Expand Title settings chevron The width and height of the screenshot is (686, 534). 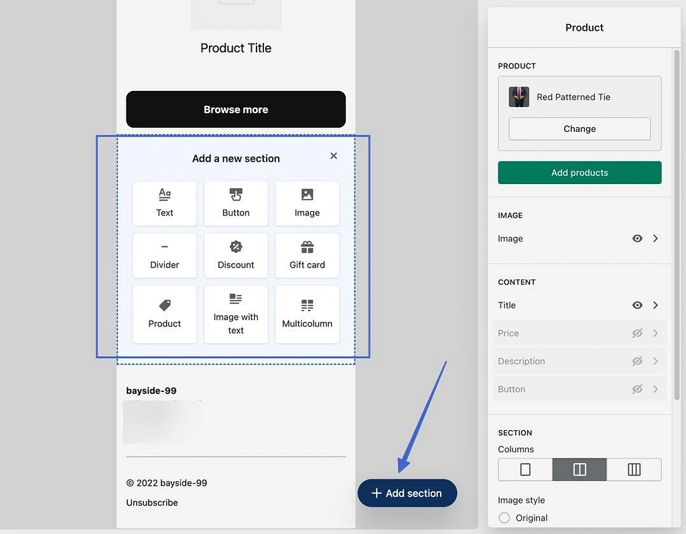click(x=655, y=305)
